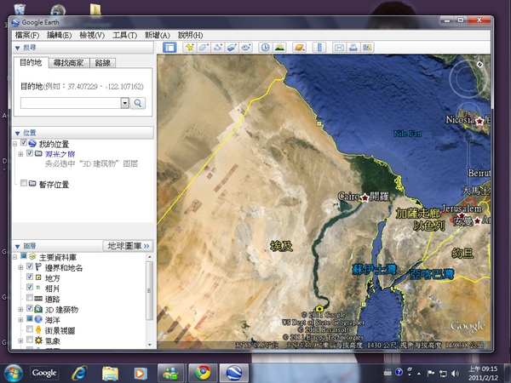Open Windows Media Player from taskbar

click(x=141, y=374)
